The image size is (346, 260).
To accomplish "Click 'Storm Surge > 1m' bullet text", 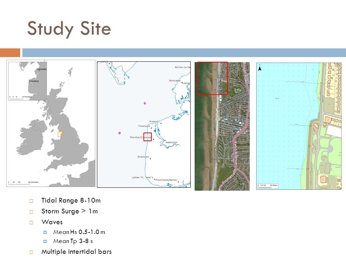I will (70, 211).
